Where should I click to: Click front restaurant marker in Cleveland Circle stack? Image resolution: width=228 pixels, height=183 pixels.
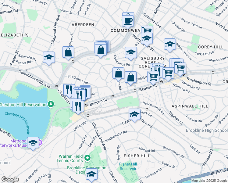tap(80, 95)
